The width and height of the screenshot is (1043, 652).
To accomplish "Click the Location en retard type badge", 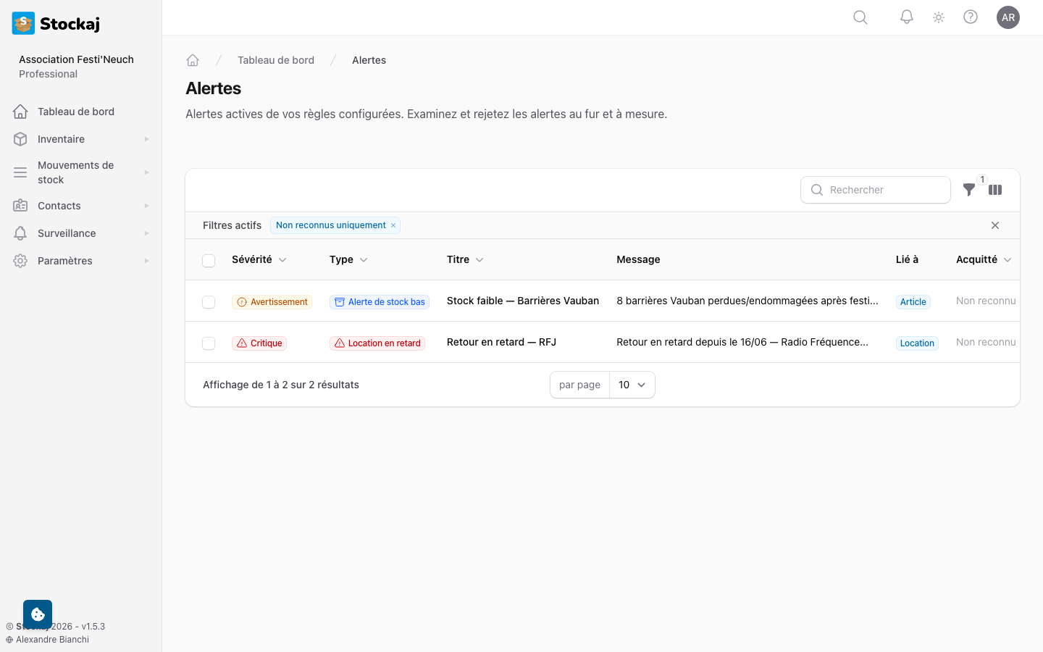I will tap(377, 343).
